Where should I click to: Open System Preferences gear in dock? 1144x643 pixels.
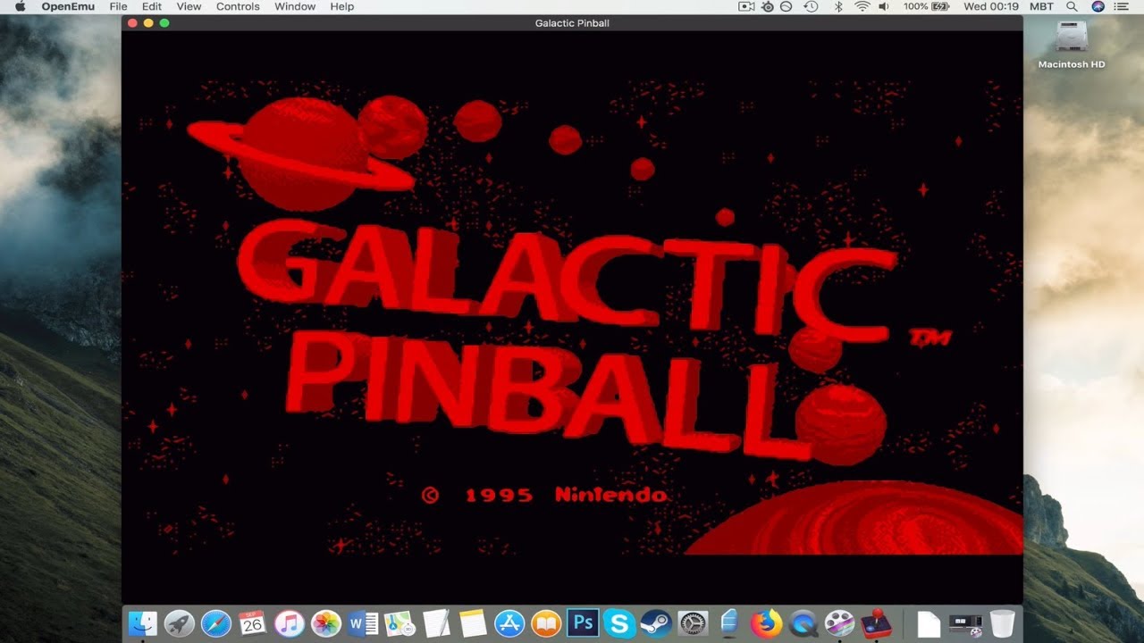pyautogui.click(x=693, y=623)
